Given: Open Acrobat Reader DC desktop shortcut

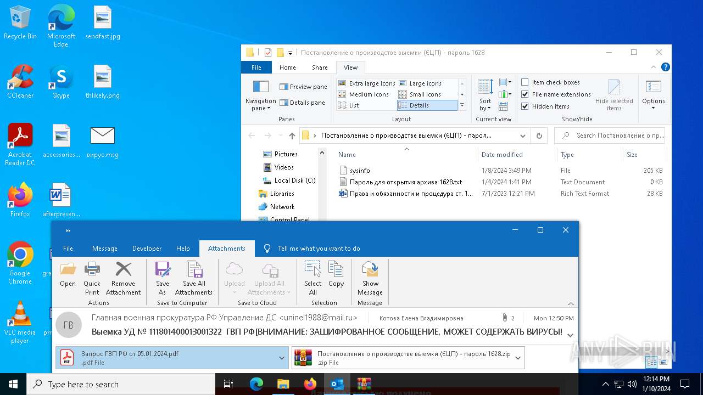Looking at the screenshot, I should 20,145.
